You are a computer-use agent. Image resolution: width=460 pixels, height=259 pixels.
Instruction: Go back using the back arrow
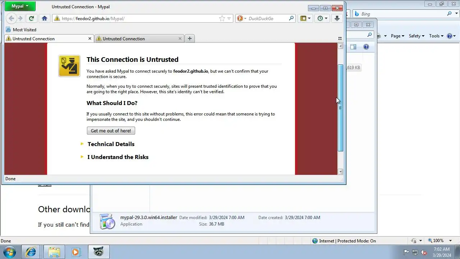(11, 18)
